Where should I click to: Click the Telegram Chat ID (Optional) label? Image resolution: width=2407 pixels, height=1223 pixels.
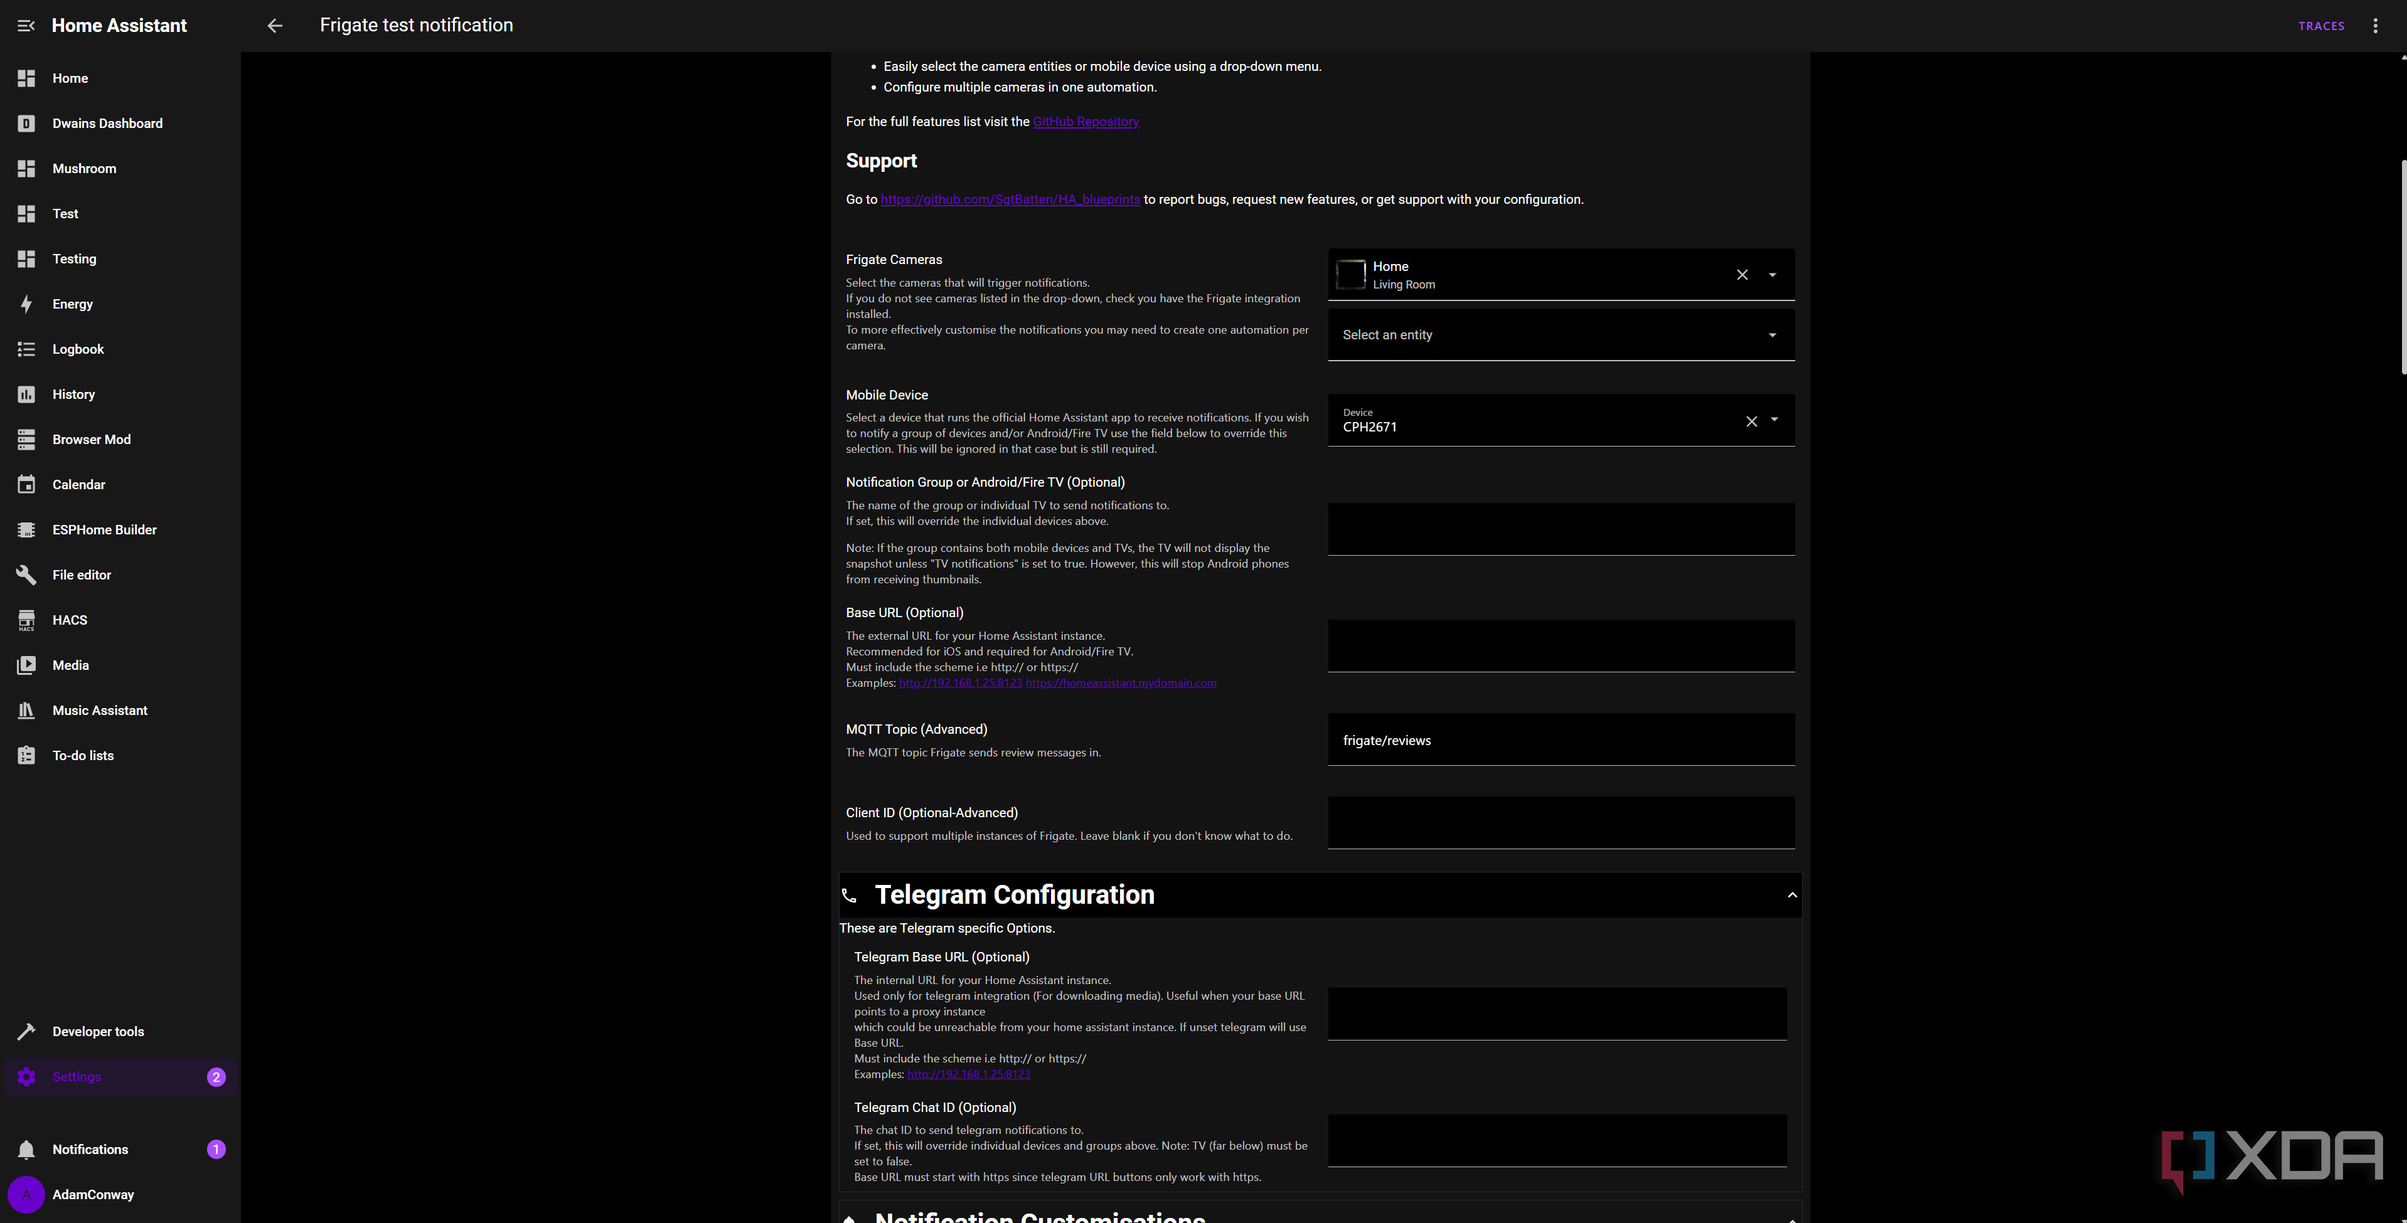click(x=934, y=1107)
